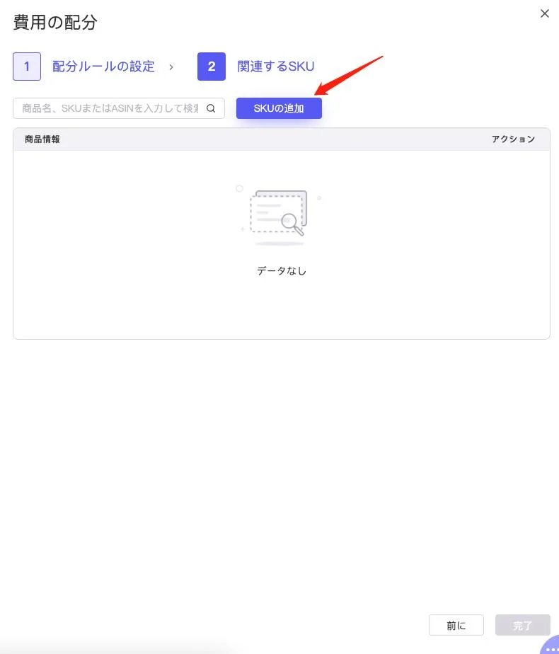Click the 費用の配分 dialog title
The image size is (559, 654).
(x=55, y=22)
